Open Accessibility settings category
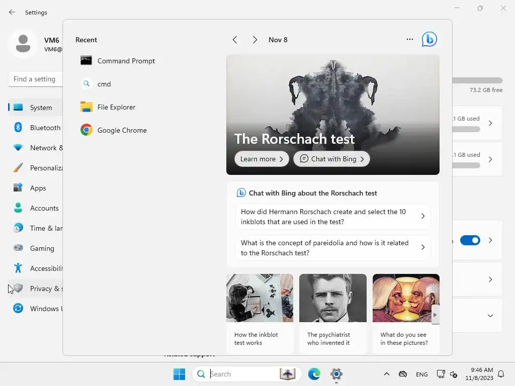The width and height of the screenshot is (515, 386). tap(36, 268)
